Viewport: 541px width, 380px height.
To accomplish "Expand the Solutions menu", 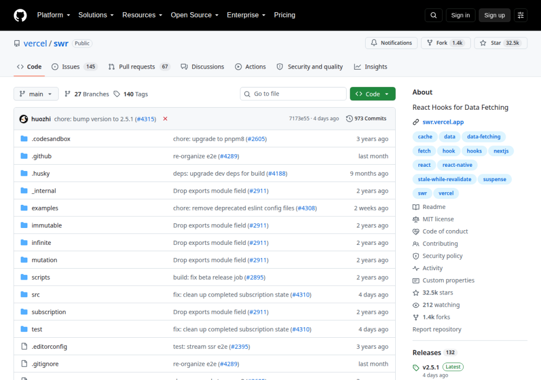I will 96,15.
